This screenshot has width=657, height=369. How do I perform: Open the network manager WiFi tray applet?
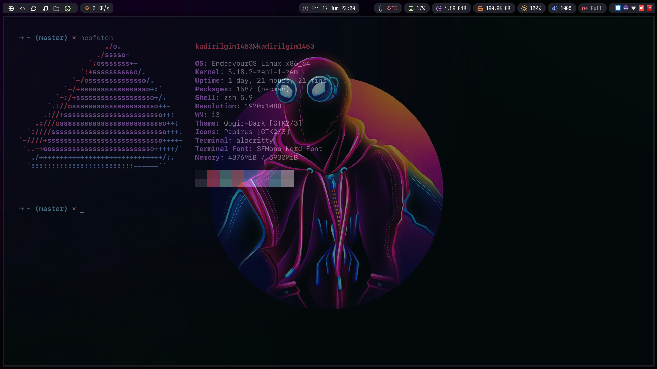[634, 8]
